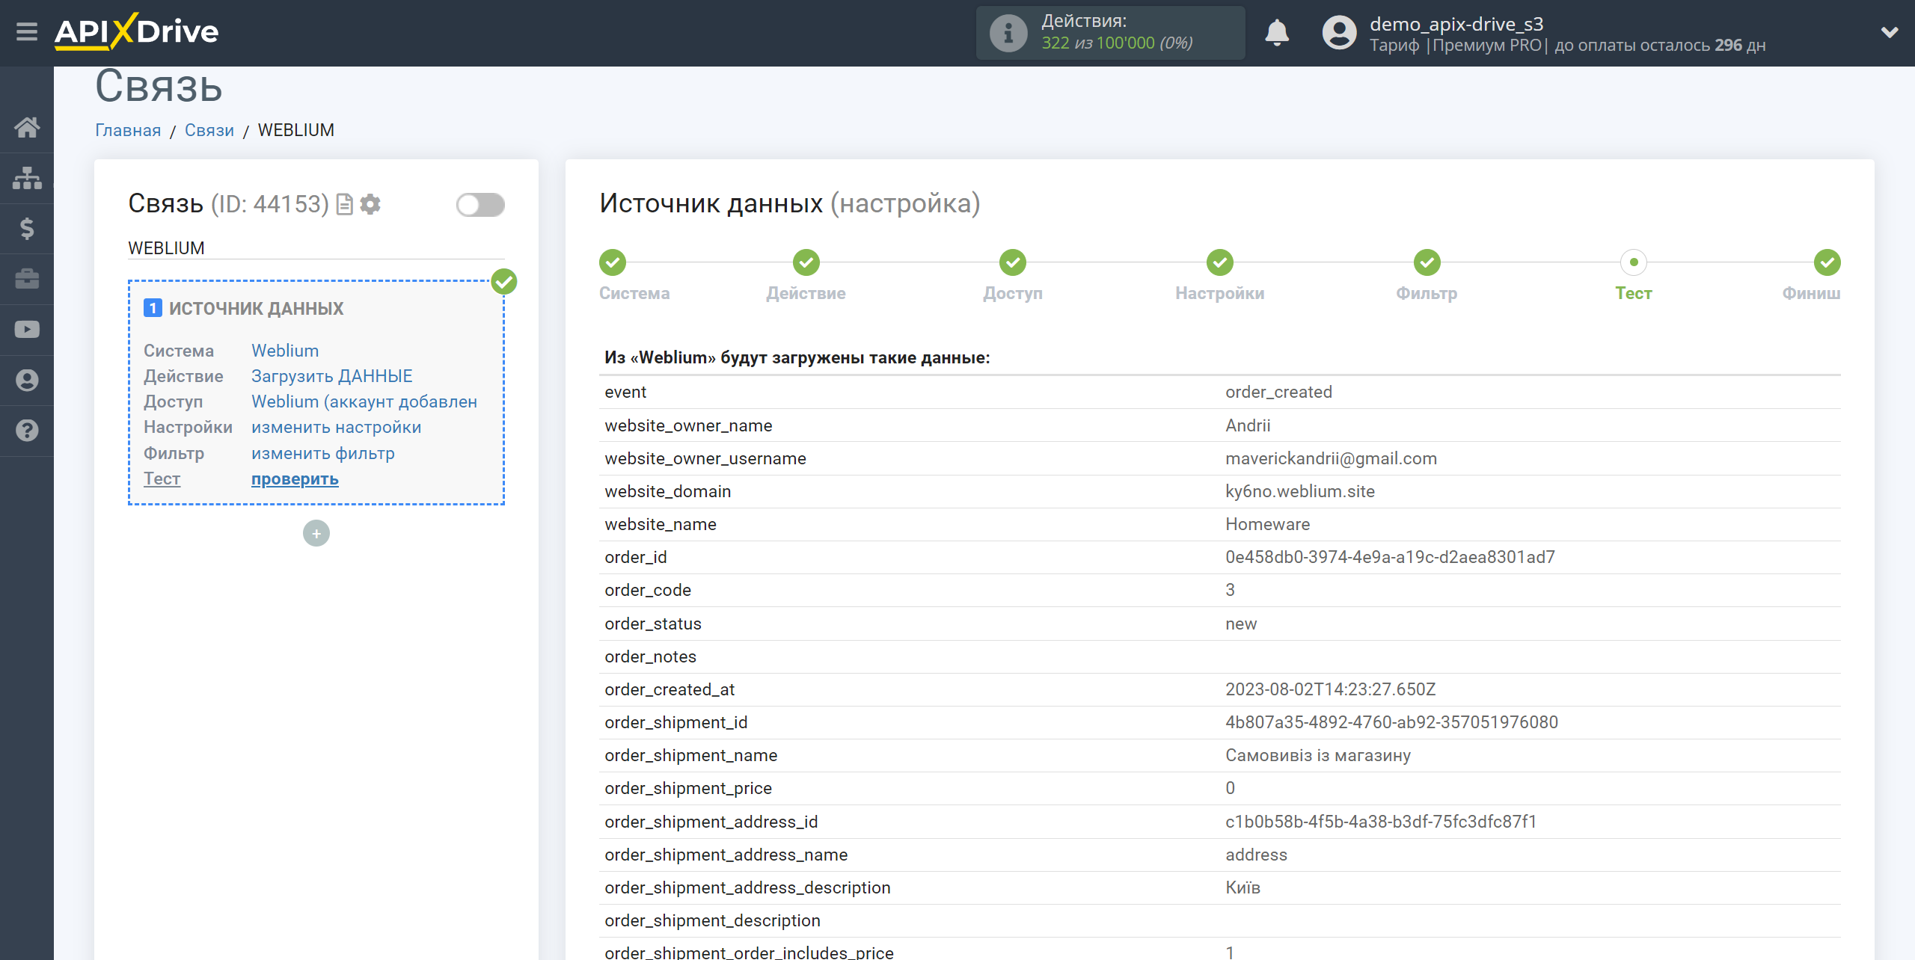Screen dimensions: 1915x960
Task: Click изменить фильтр link
Action: [x=323, y=453]
